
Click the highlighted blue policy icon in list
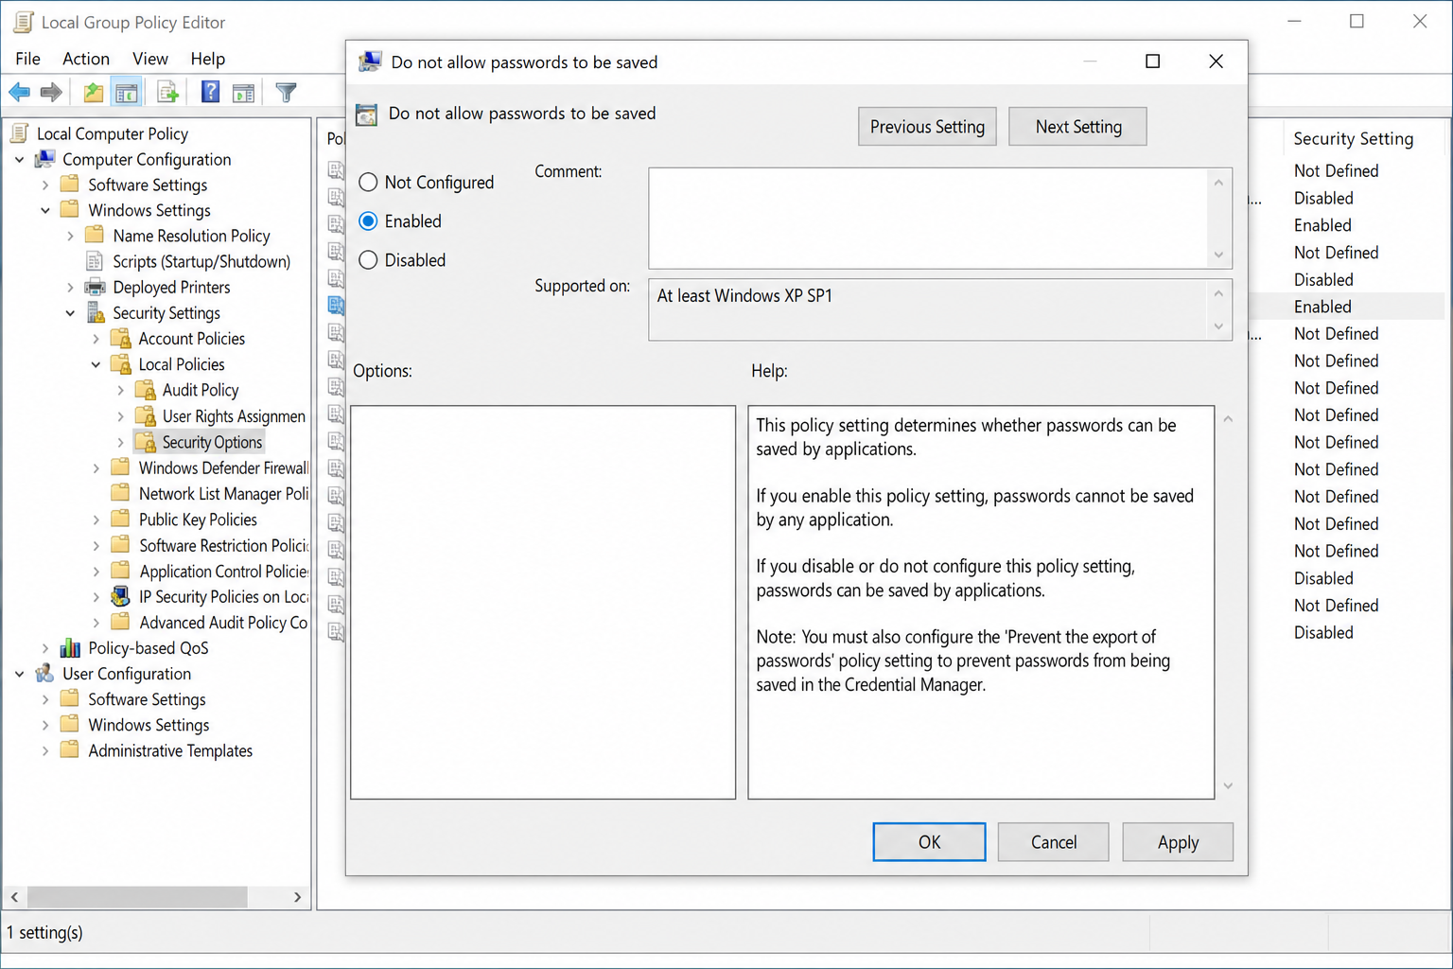point(336,305)
